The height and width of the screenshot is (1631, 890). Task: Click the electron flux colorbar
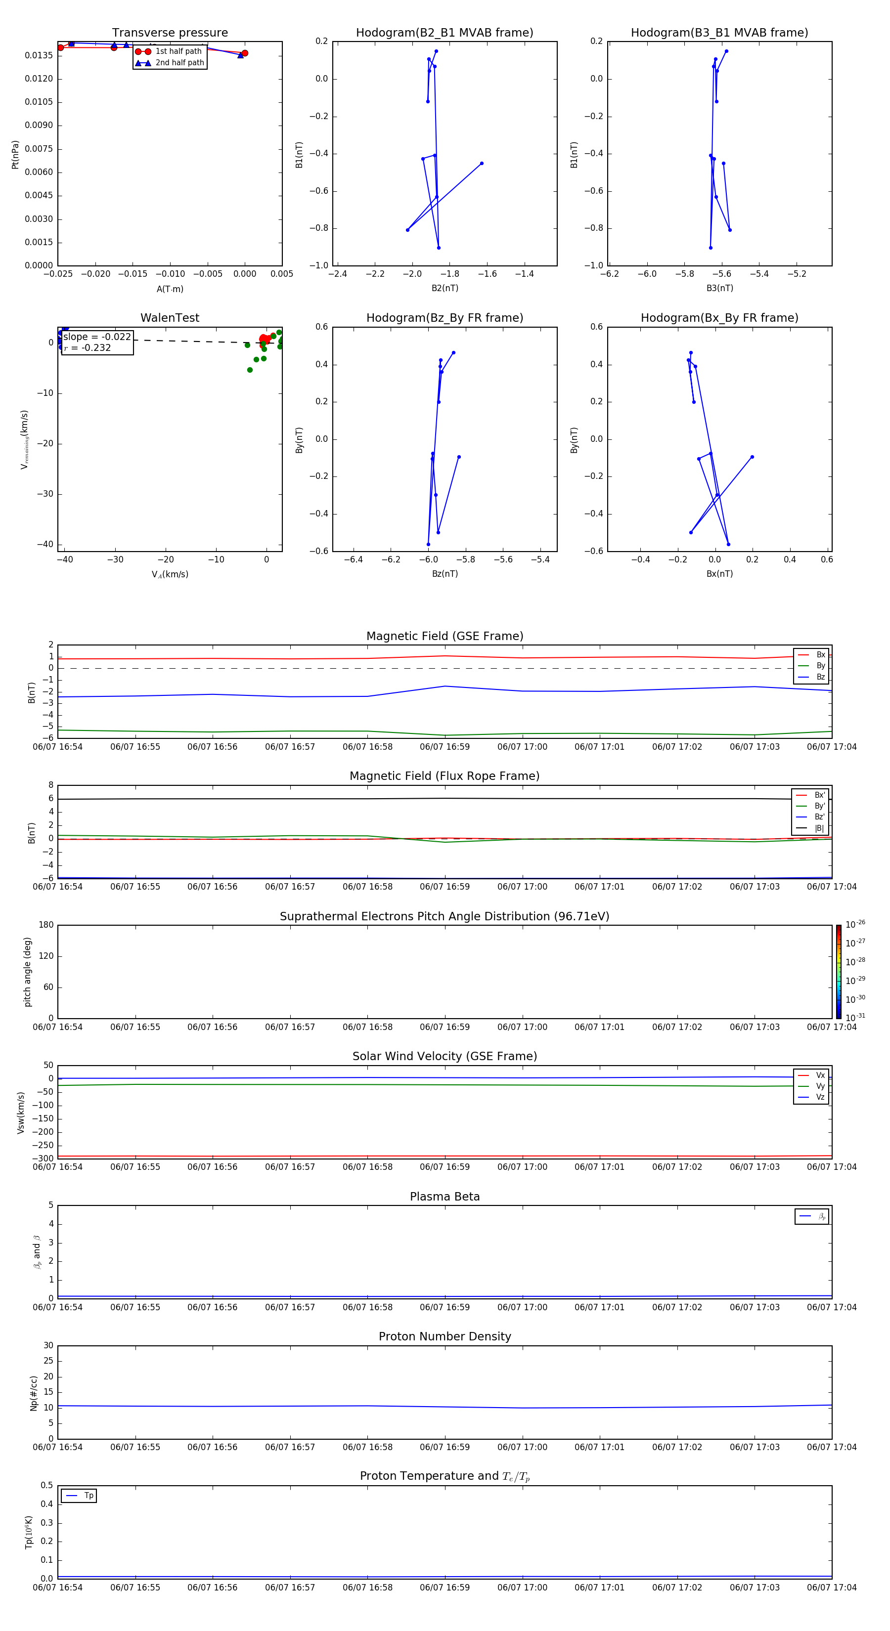click(x=839, y=971)
